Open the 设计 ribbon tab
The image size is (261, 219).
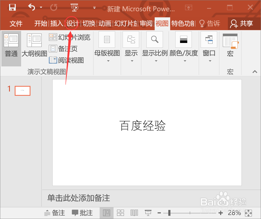[72, 23]
